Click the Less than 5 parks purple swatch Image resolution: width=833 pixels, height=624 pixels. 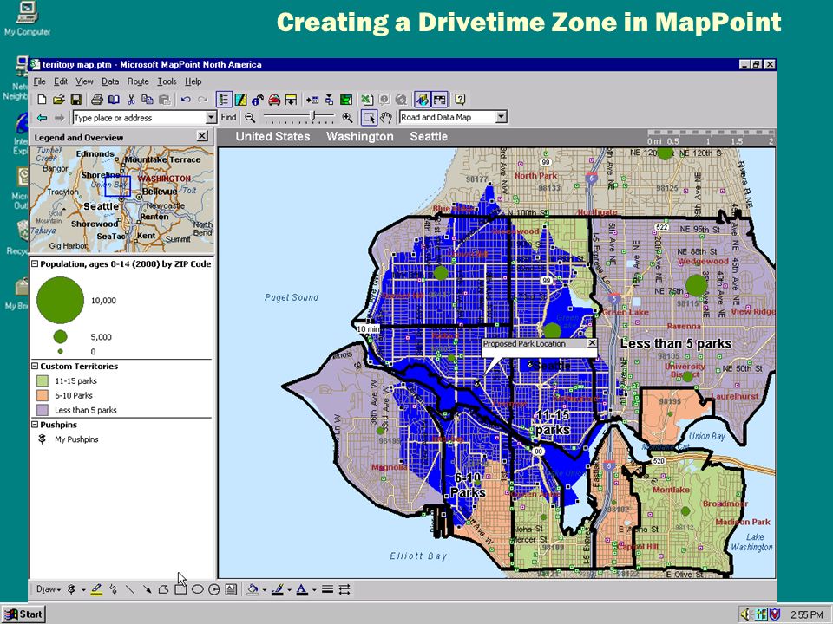43,410
